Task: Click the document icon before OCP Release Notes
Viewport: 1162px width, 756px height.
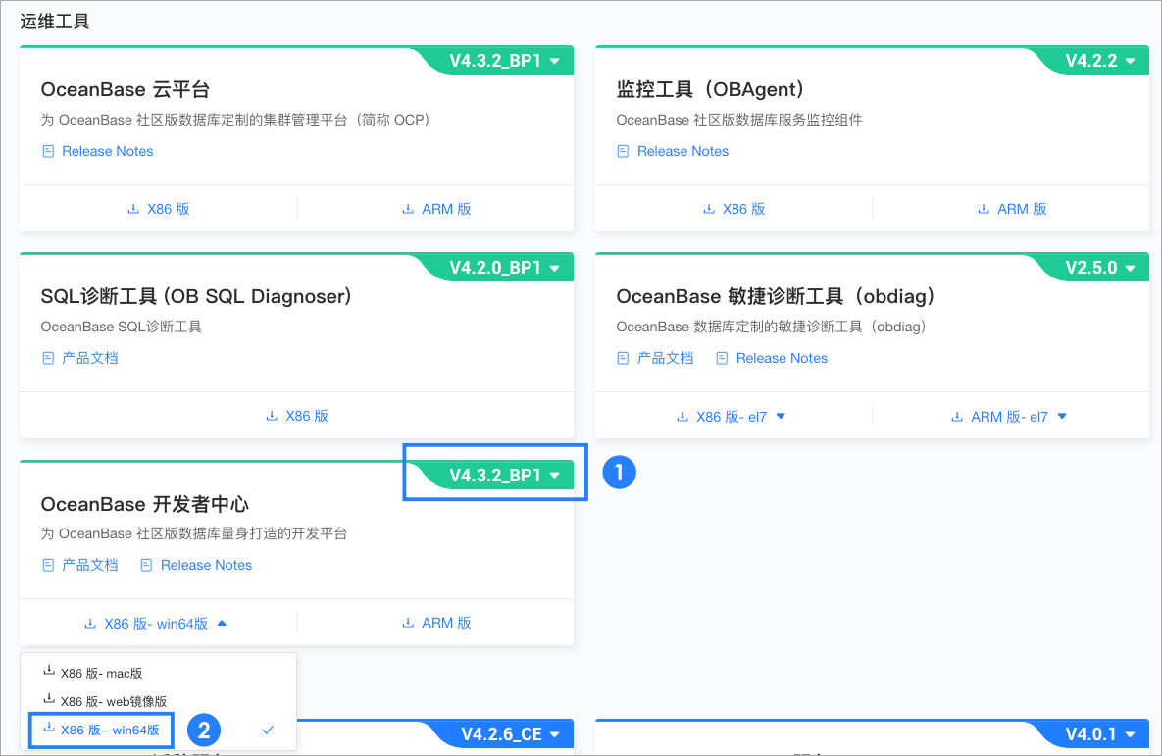Action: pos(48,151)
